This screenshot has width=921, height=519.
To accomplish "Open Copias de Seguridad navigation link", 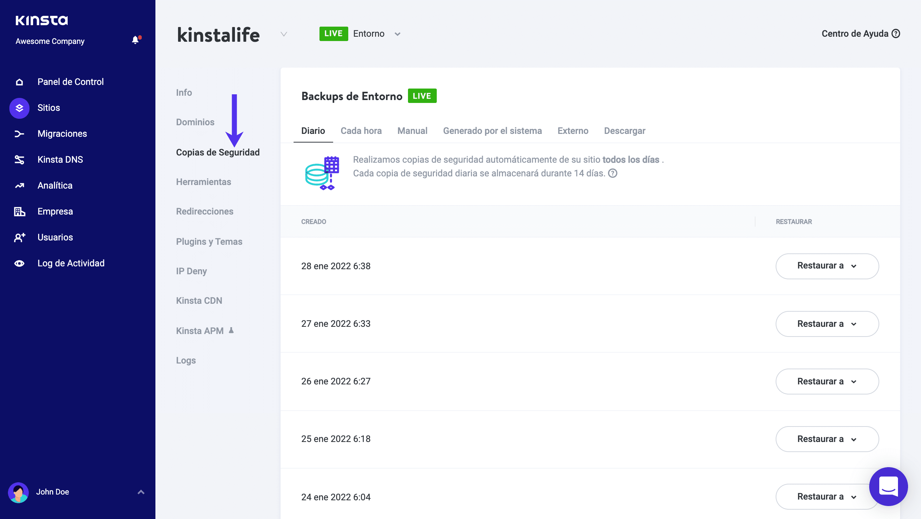I will tap(218, 152).
